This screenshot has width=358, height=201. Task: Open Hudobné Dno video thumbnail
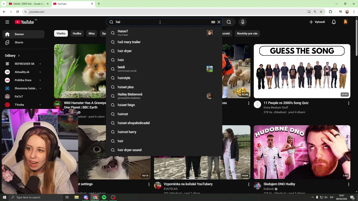tap(302, 152)
